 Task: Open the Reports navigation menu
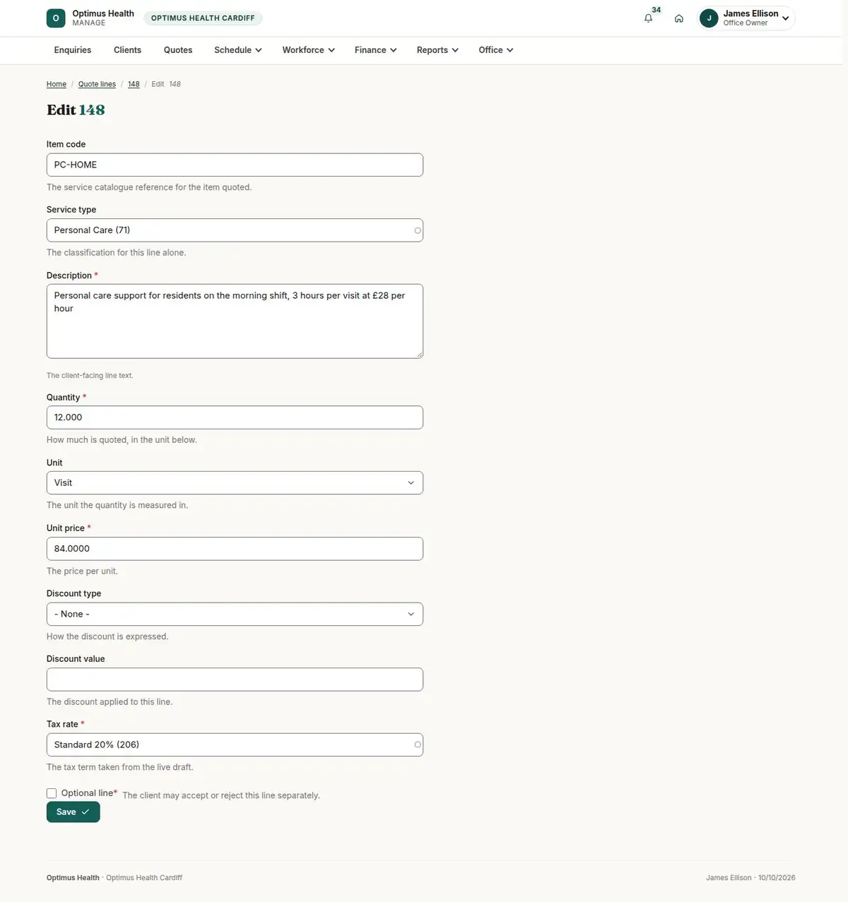click(x=437, y=50)
